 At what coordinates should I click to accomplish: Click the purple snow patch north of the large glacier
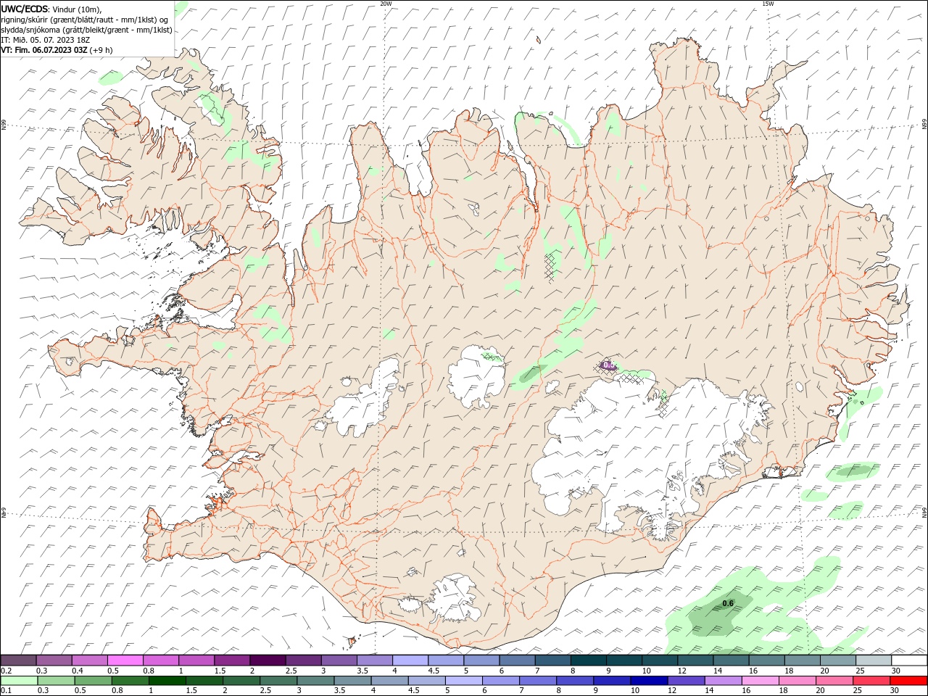click(608, 365)
